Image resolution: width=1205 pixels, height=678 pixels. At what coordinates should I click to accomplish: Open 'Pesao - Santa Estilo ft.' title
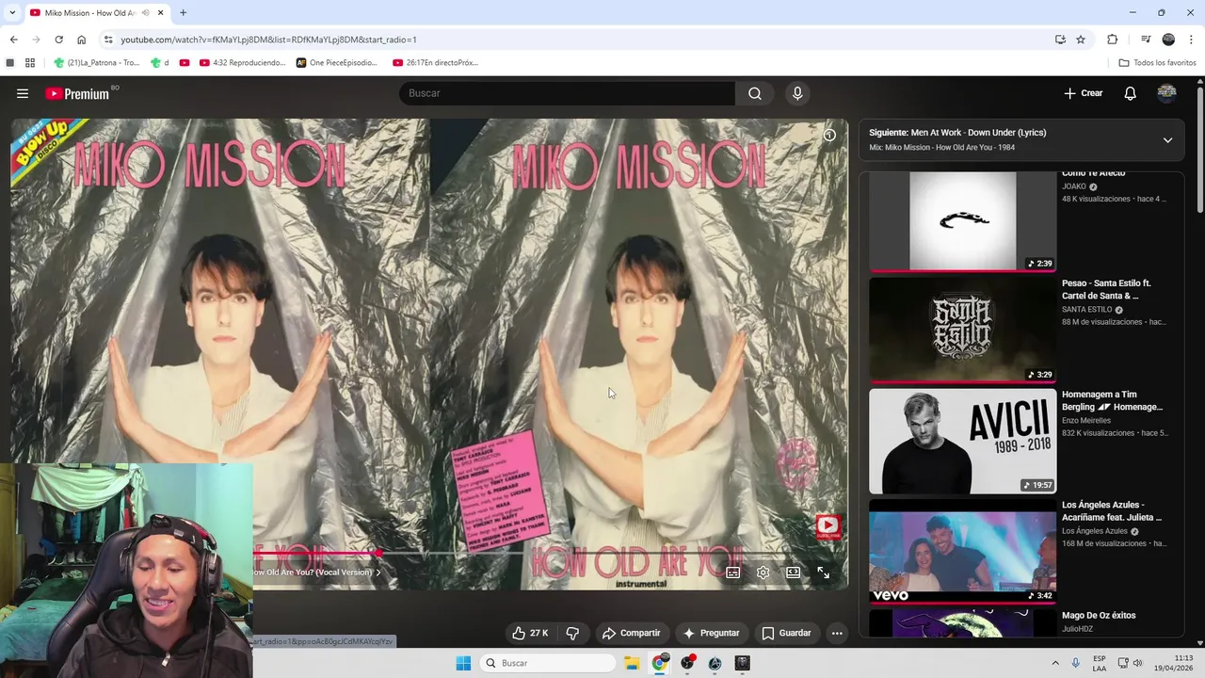(1106, 289)
